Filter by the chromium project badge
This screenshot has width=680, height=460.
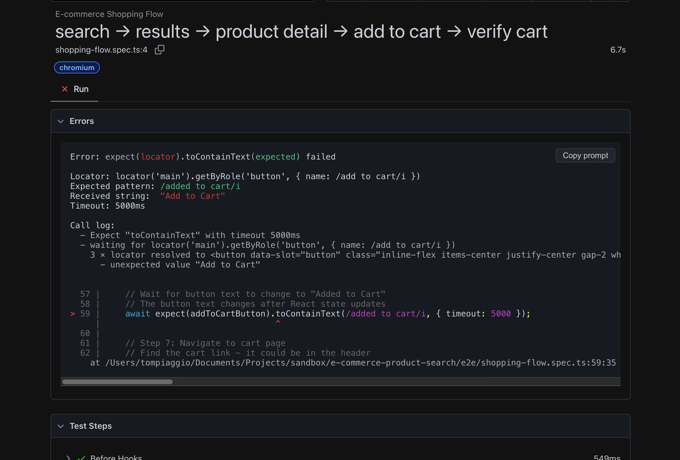(77, 68)
